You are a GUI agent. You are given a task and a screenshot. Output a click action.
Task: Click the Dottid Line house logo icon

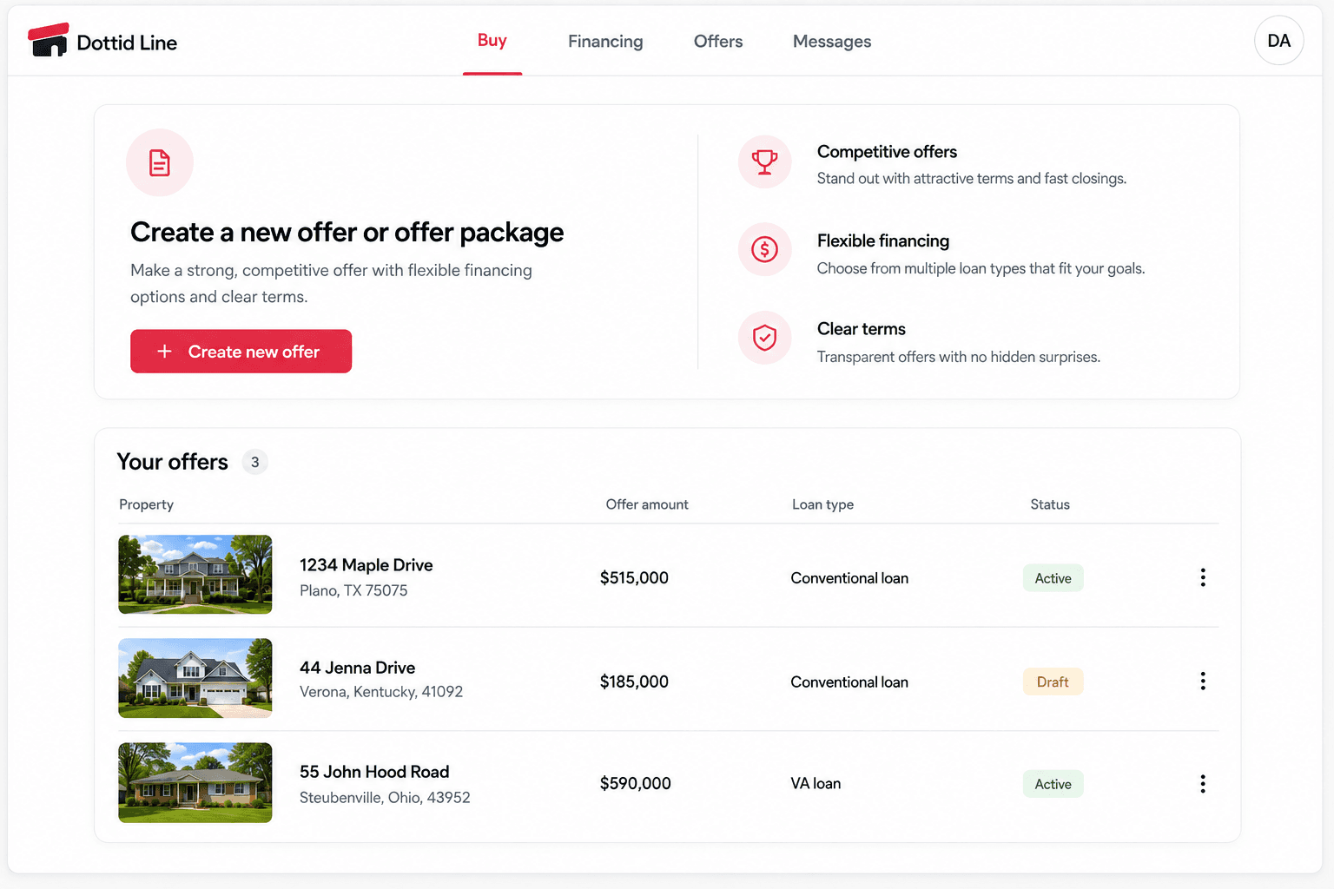point(48,40)
